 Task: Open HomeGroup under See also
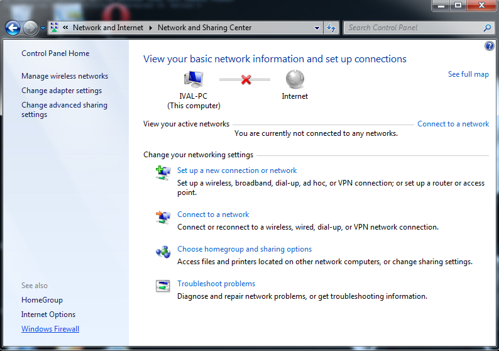42,300
